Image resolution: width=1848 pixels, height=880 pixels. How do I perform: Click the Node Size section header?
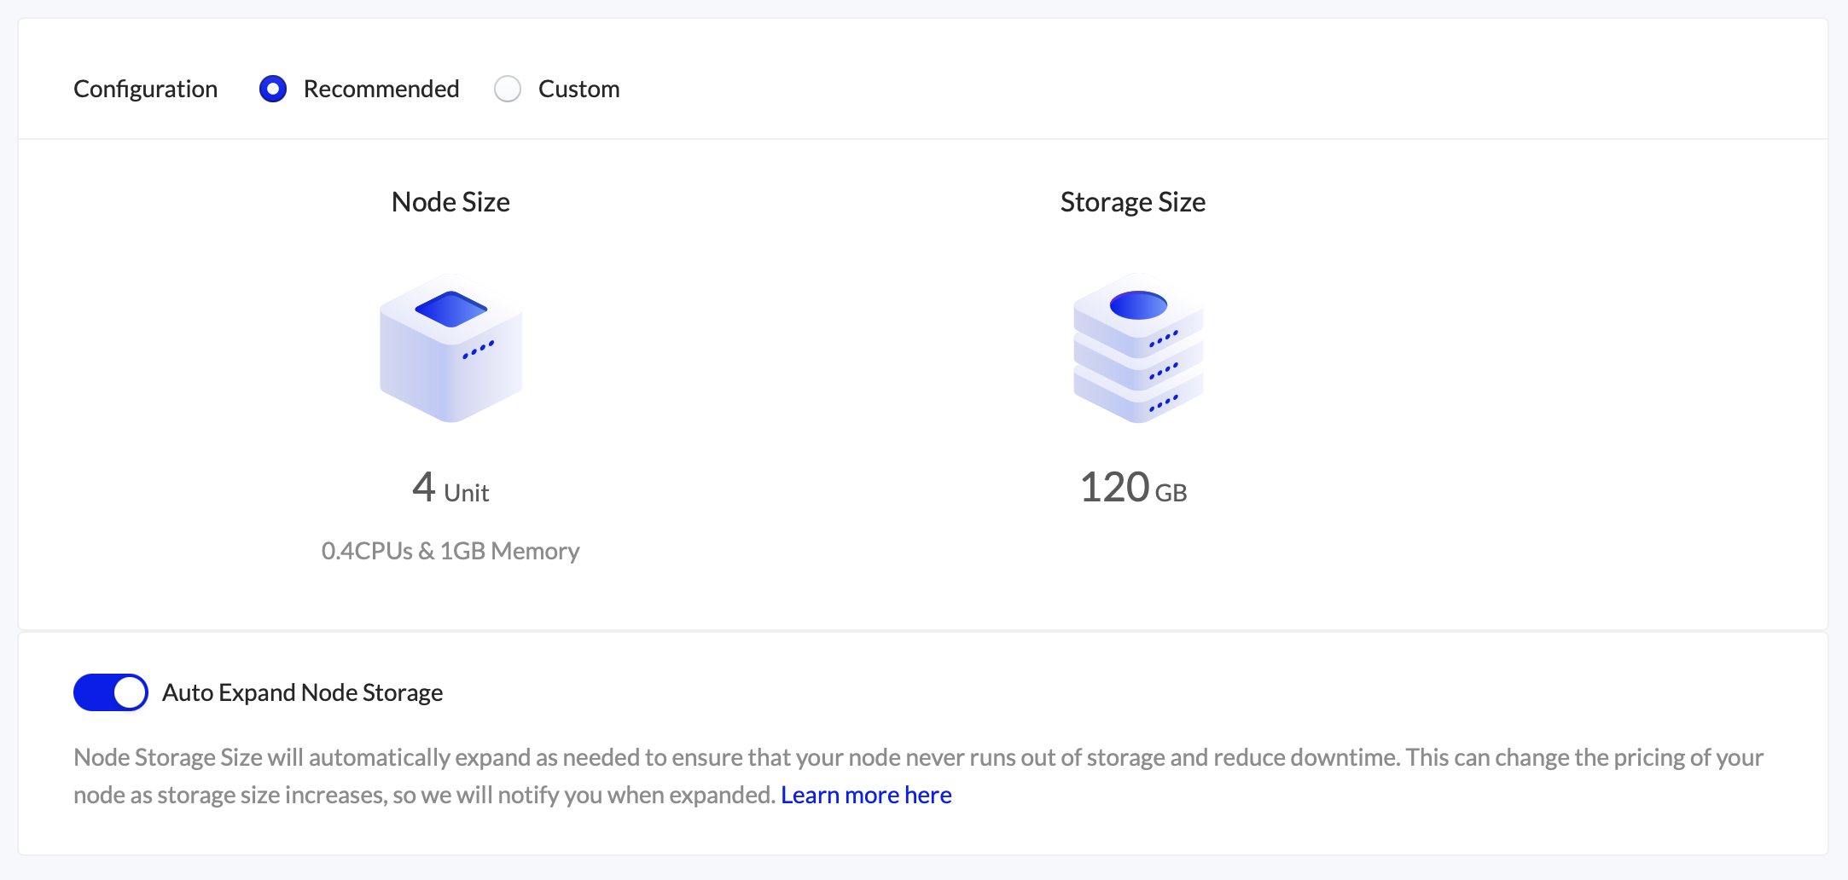pyautogui.click(x=450, y=202)
